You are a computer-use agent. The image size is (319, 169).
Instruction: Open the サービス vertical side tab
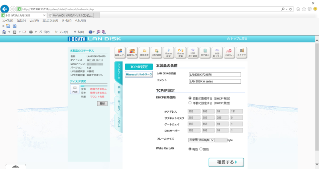click(119, 105)
